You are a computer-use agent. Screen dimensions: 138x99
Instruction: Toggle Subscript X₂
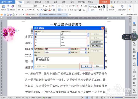tap(38, 10)
